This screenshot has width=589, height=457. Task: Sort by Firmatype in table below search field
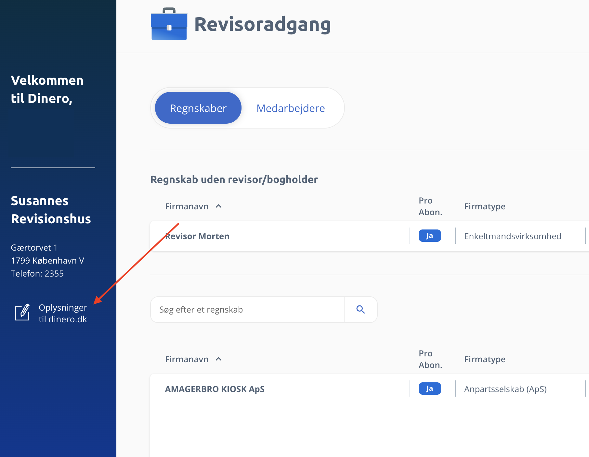(484, 359)
